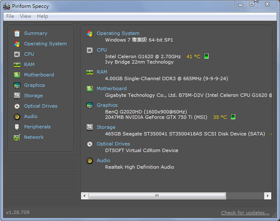Click the CPU chip icon in sidebar
This screenshot has height=221, width=280.
tap(17, 54)
